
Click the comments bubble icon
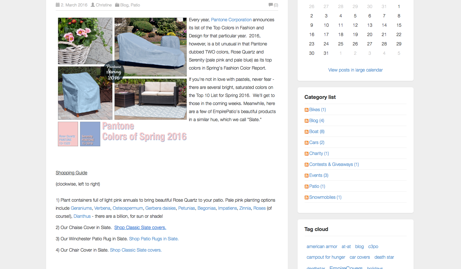[x=270, y=5]
